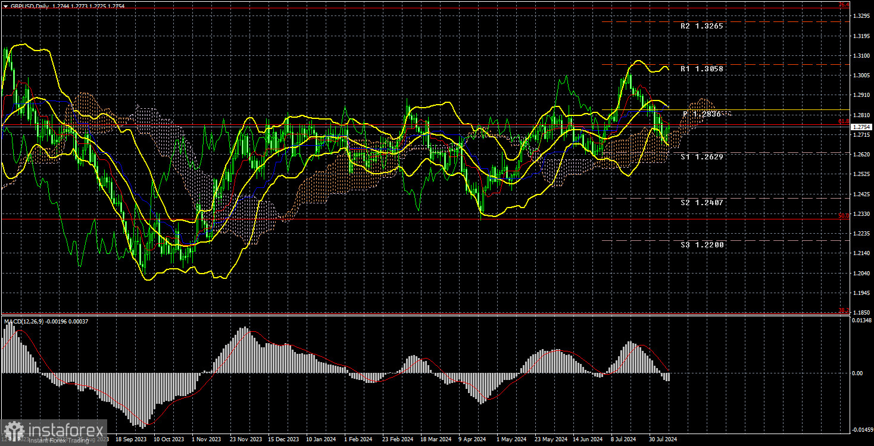Click the 10 Oct 2023 date label
The height and width of the screenshot is (446, 874).
[168, 440]
